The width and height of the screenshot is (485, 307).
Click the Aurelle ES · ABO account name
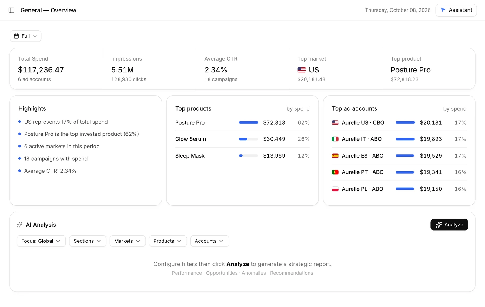click(363, 156)
